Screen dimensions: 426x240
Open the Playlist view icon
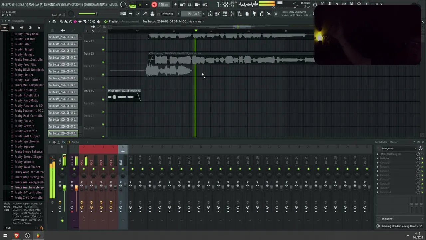pos(210,14)
